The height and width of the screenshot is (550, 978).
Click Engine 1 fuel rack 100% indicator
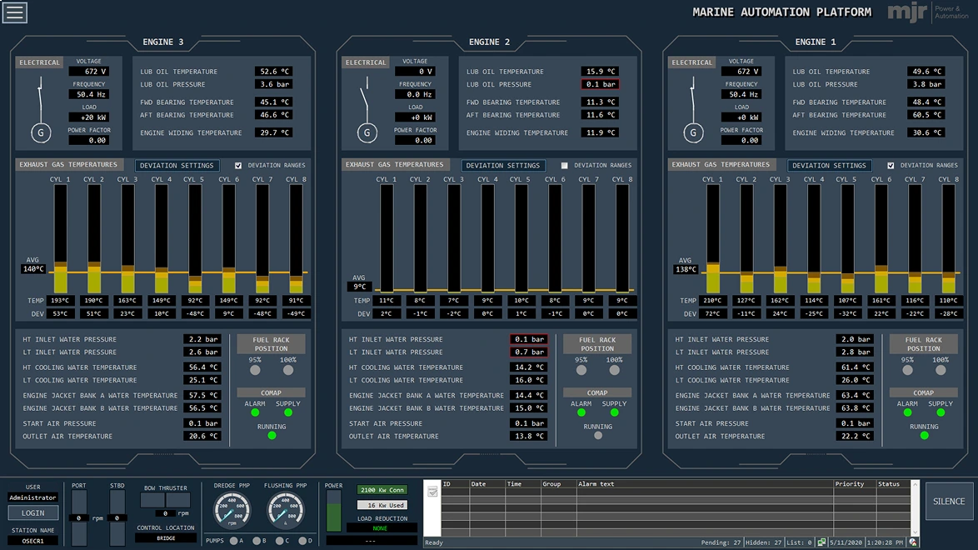coord(941,370)
